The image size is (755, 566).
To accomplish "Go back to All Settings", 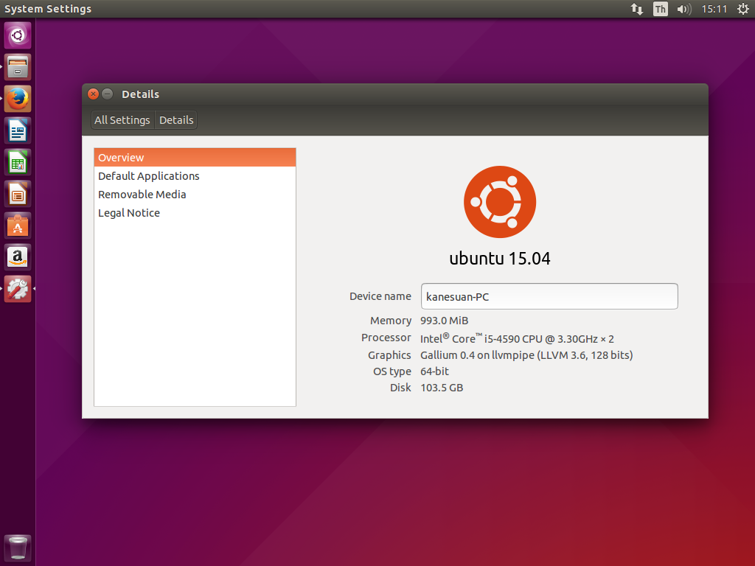I will pyautogui.click(x=122, y=120).
